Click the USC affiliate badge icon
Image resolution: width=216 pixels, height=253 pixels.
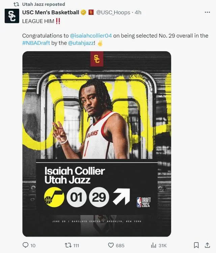tap(91, 12)
